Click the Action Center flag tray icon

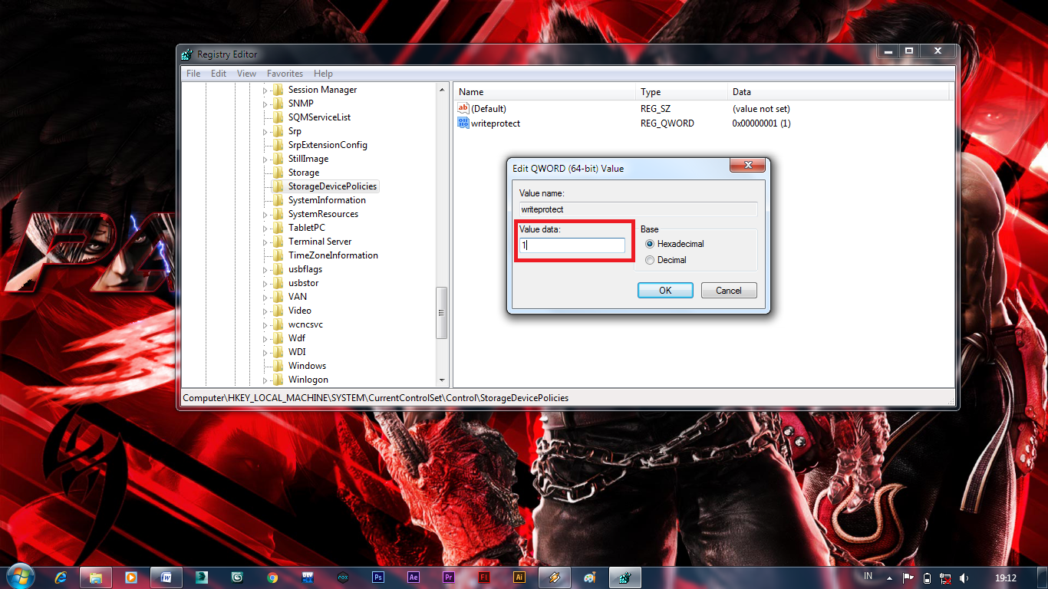pyautogui.click(x=908, y=578)
